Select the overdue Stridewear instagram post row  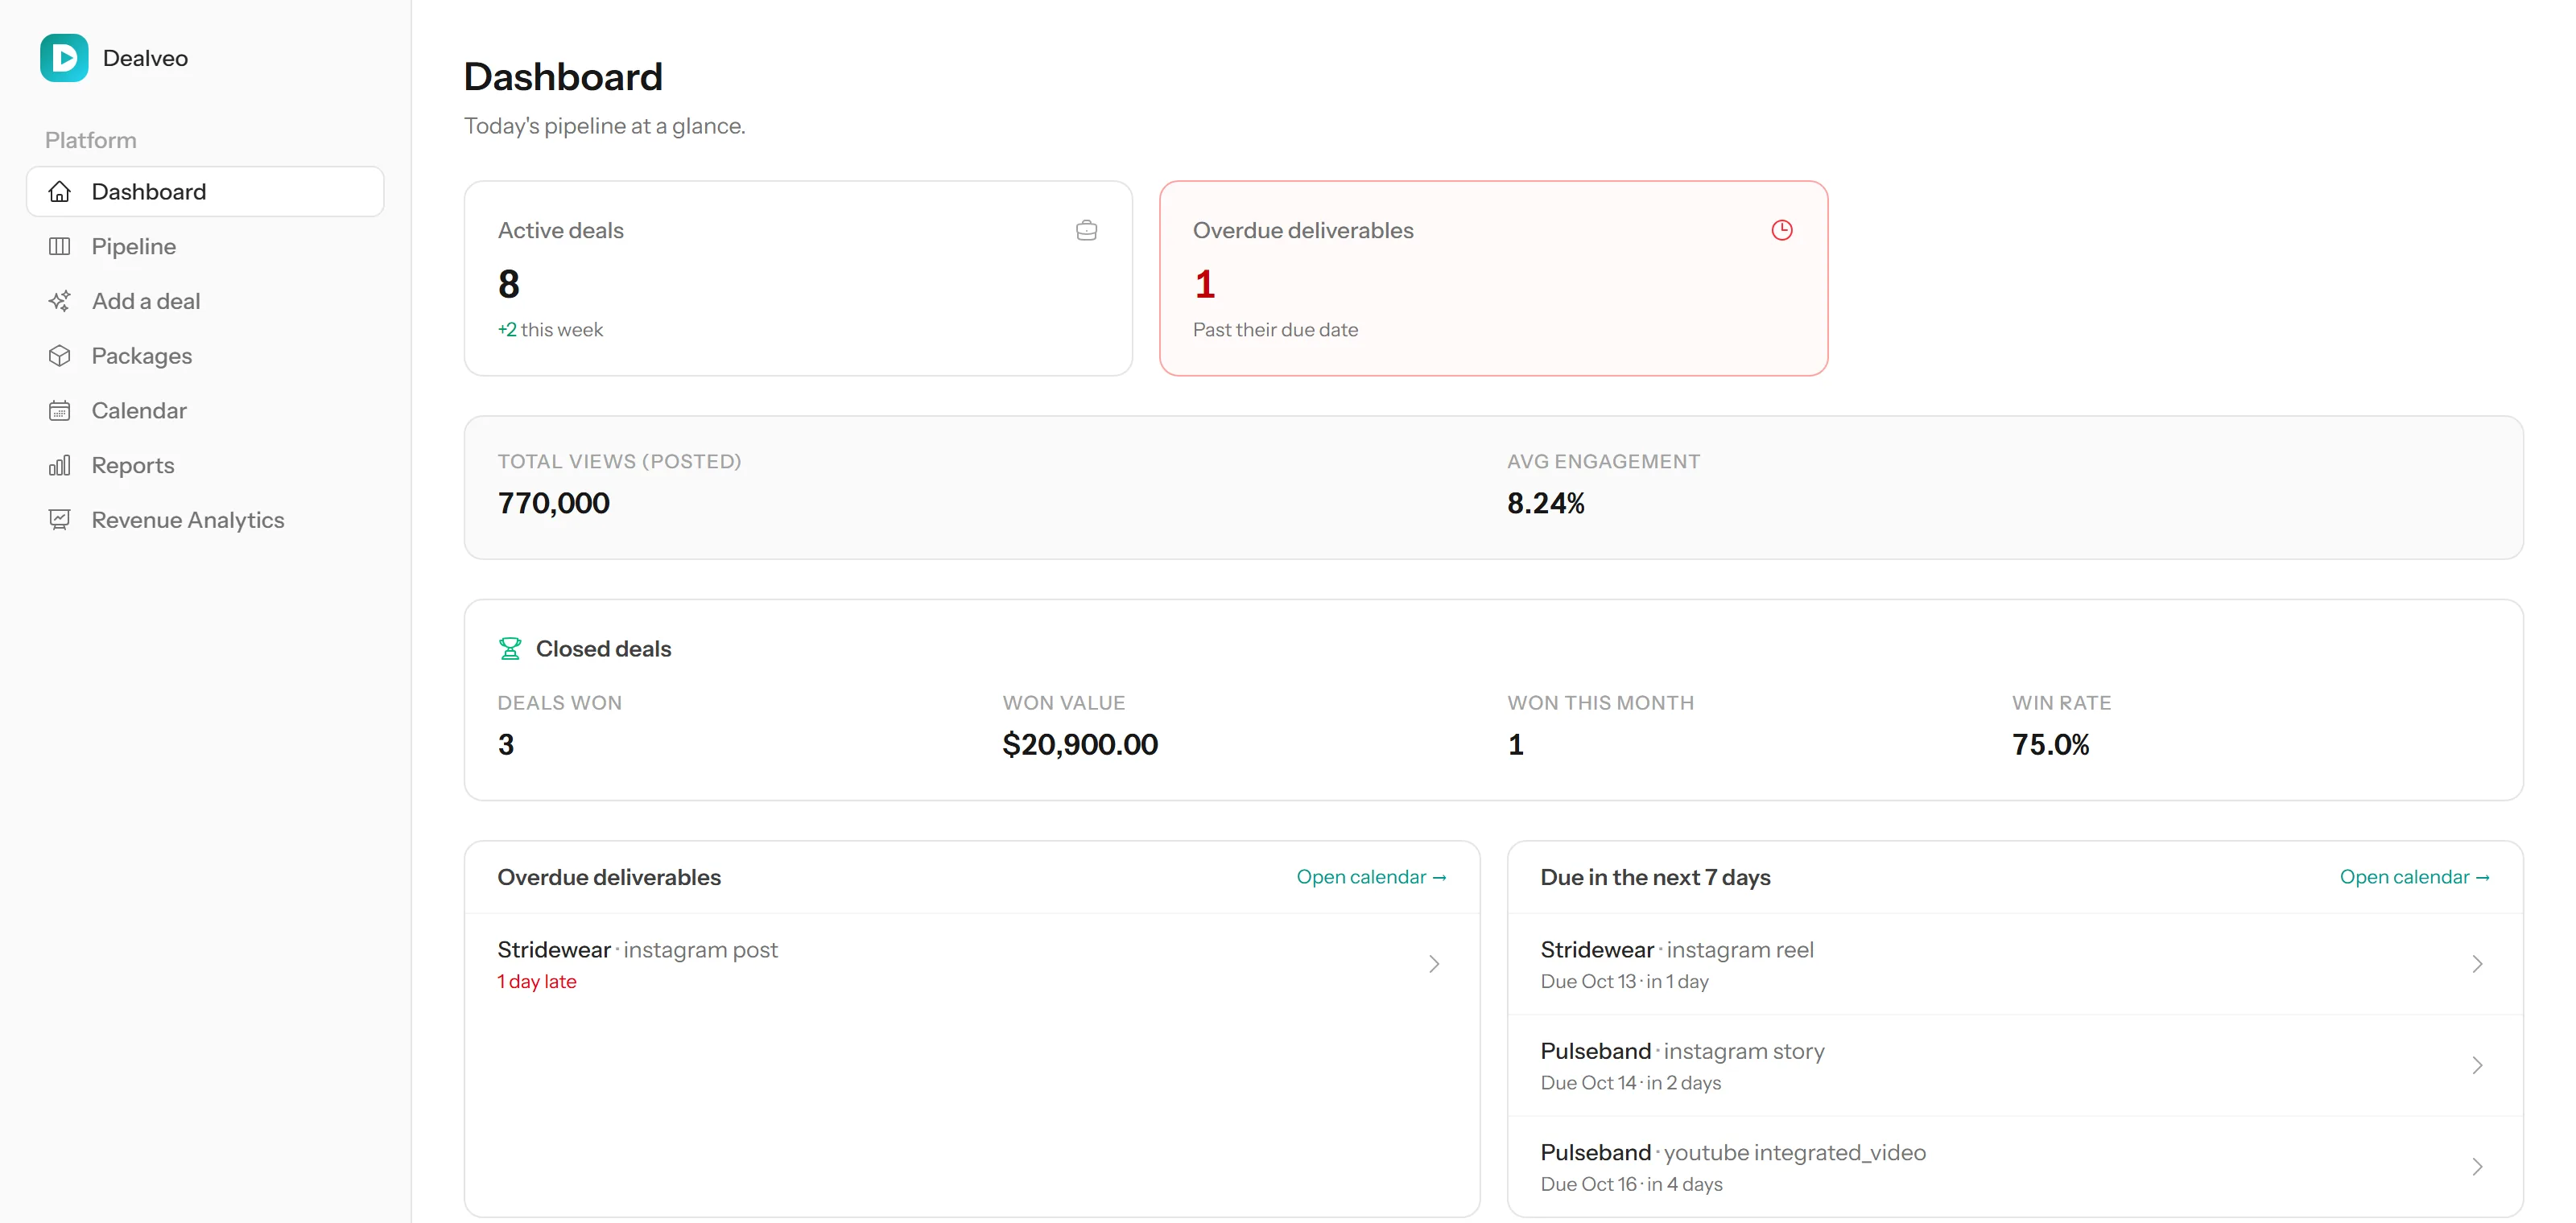[971, 964]
